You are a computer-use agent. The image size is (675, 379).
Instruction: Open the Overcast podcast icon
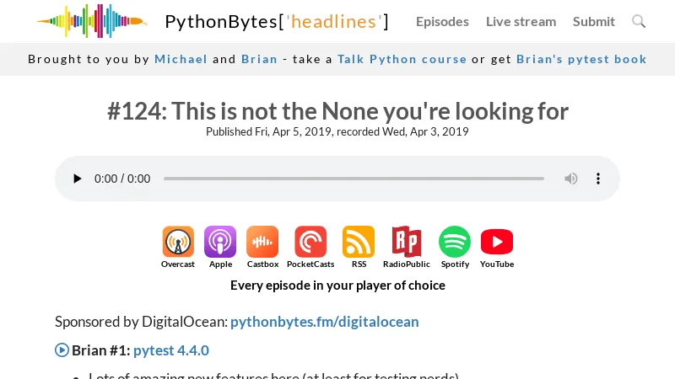(x=178, y=243)
